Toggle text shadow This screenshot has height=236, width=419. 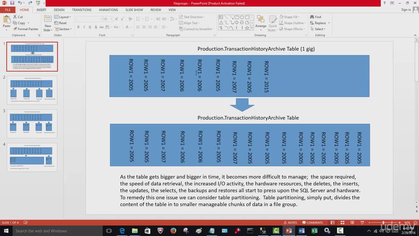coord(96,27)
